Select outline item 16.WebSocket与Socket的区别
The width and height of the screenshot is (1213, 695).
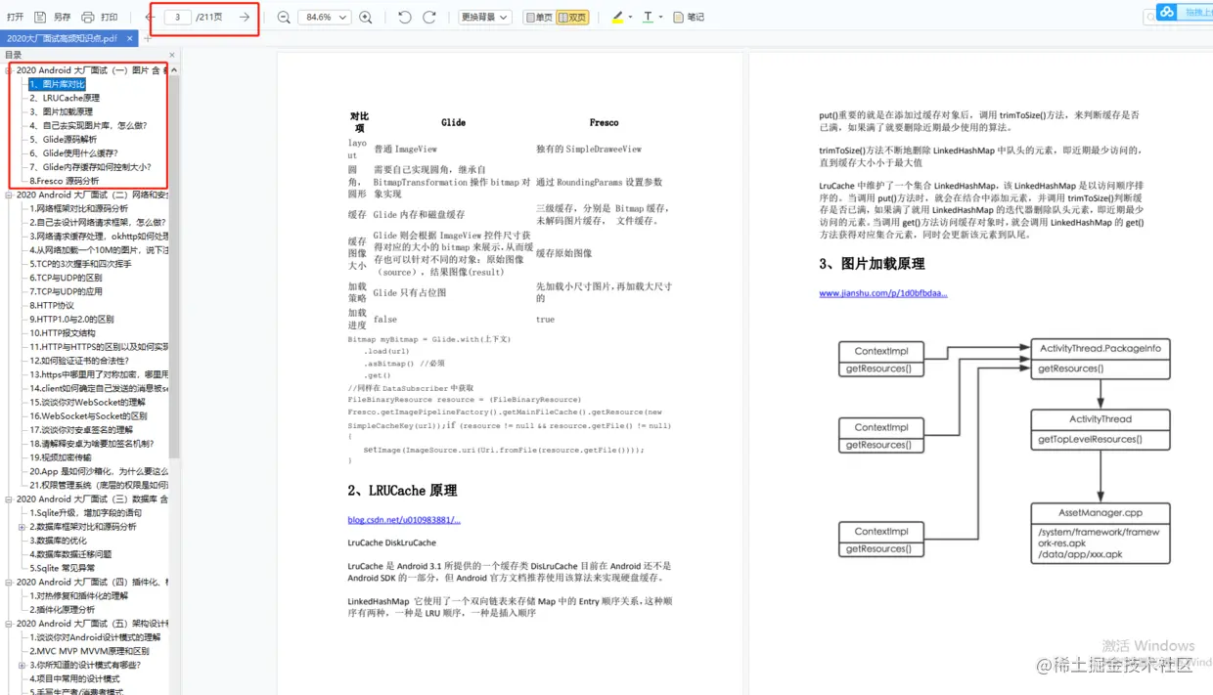click(88, 415)
